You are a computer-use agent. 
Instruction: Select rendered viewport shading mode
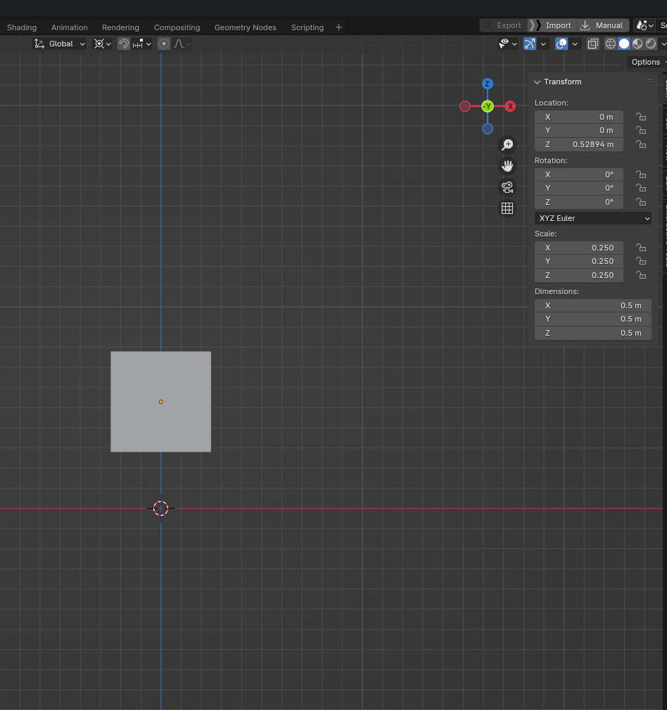tap(651, 44)
